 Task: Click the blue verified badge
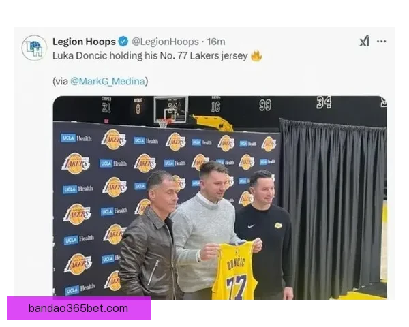coord(123,42)
